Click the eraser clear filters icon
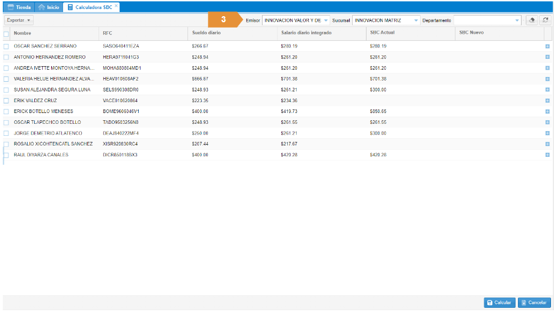Screen dimensions: 554x312 point(531,20)
